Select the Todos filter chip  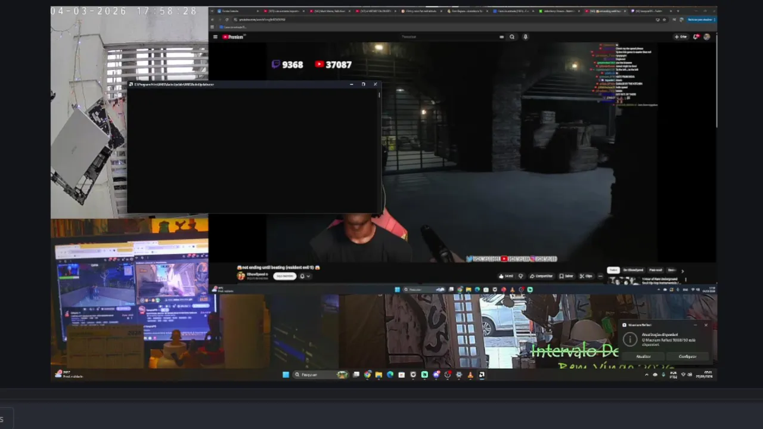(613, 271)
